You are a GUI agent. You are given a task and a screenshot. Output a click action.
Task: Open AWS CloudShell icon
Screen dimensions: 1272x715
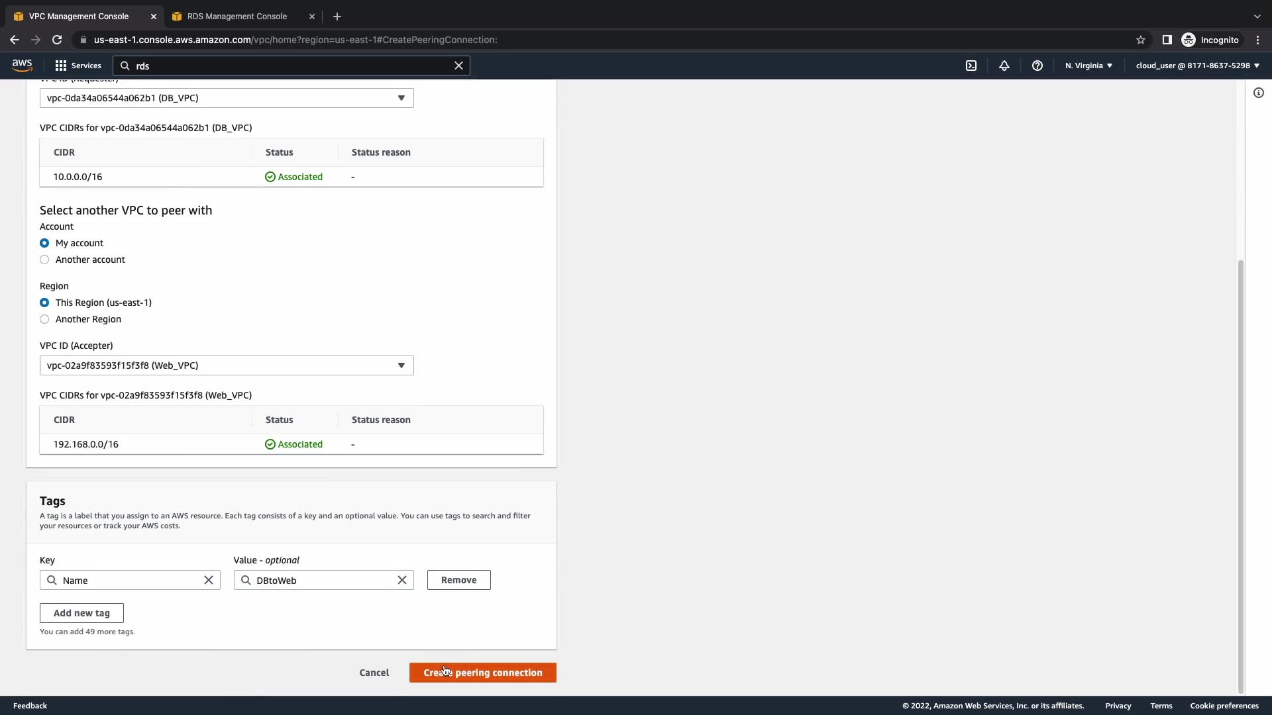click(x=971, y=66)
